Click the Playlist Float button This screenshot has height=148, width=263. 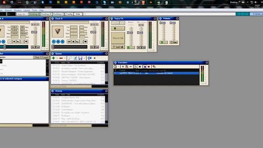click(x=37, y=58)
